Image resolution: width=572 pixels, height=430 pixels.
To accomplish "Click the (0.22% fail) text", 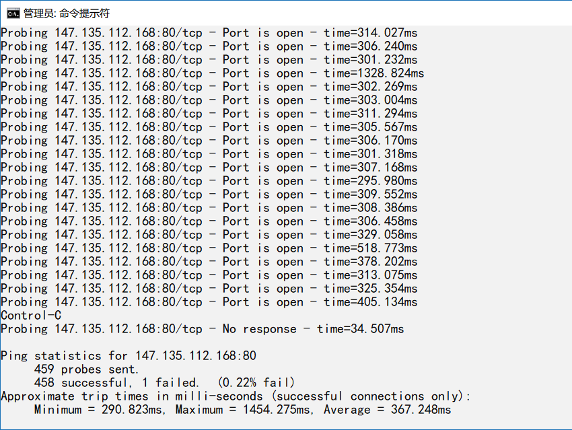I will pos(256,383).
